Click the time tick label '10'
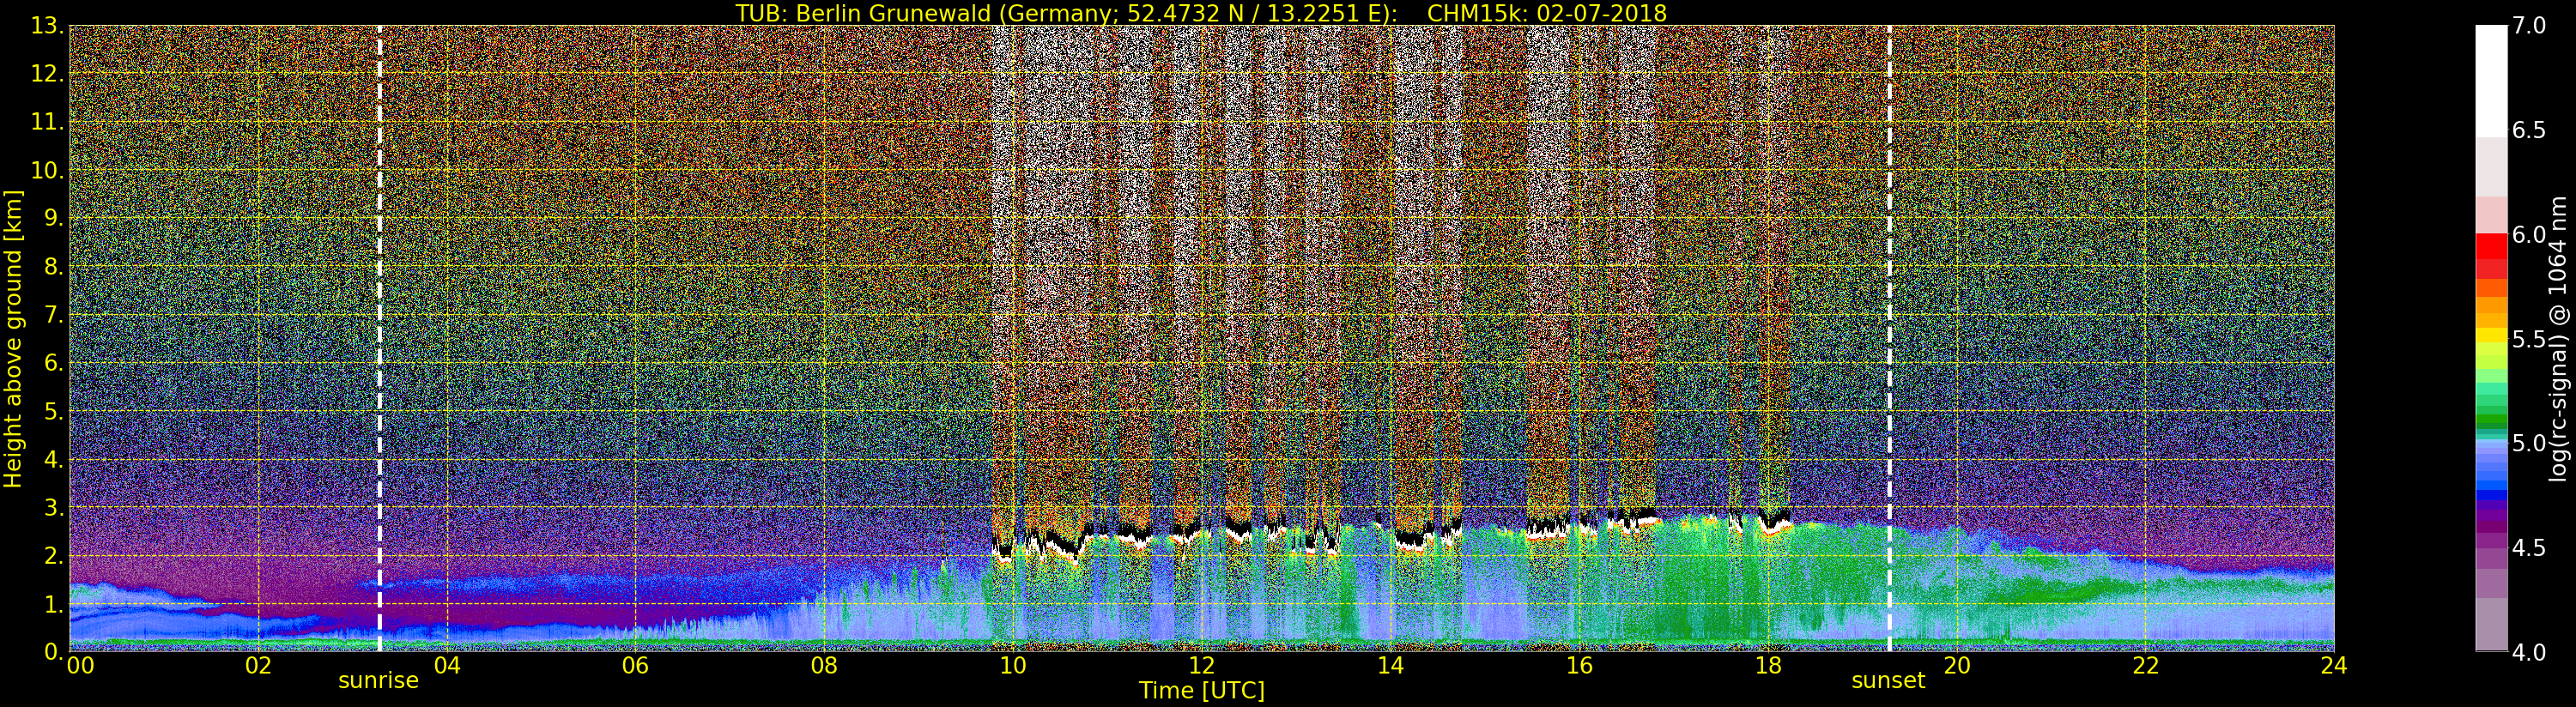 pyautogui.click(x=1013, y=665)
